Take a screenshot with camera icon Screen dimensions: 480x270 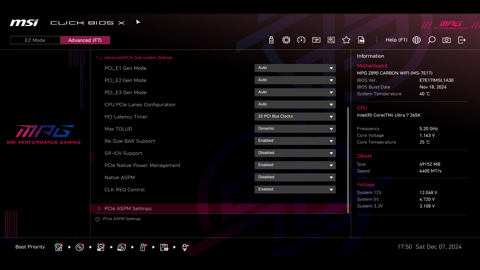point(446,40)
